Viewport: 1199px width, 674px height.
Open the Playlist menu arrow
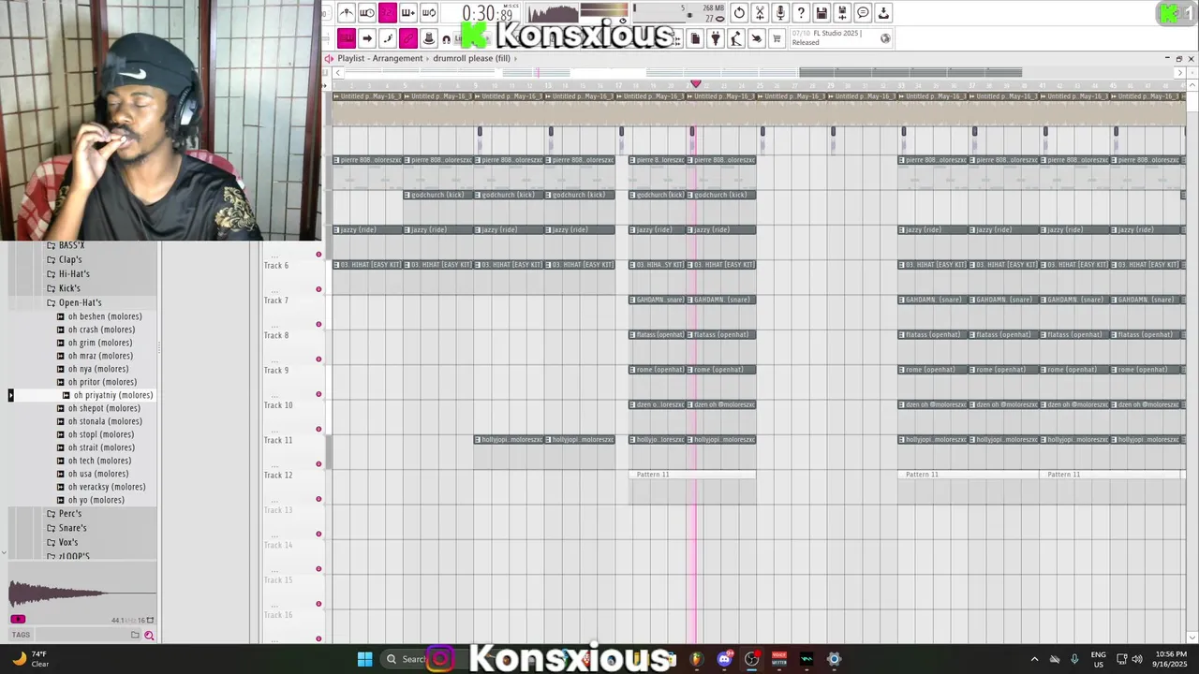(329, 58)
